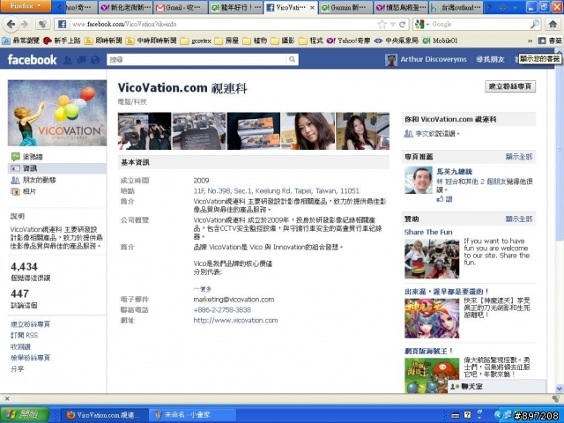
Task: Open the 聊天室 chat bar
Action: tap(497, 386)
